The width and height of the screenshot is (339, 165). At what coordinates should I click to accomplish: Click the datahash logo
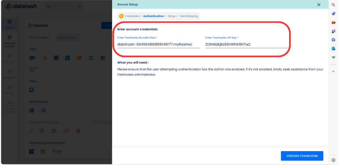21,6
